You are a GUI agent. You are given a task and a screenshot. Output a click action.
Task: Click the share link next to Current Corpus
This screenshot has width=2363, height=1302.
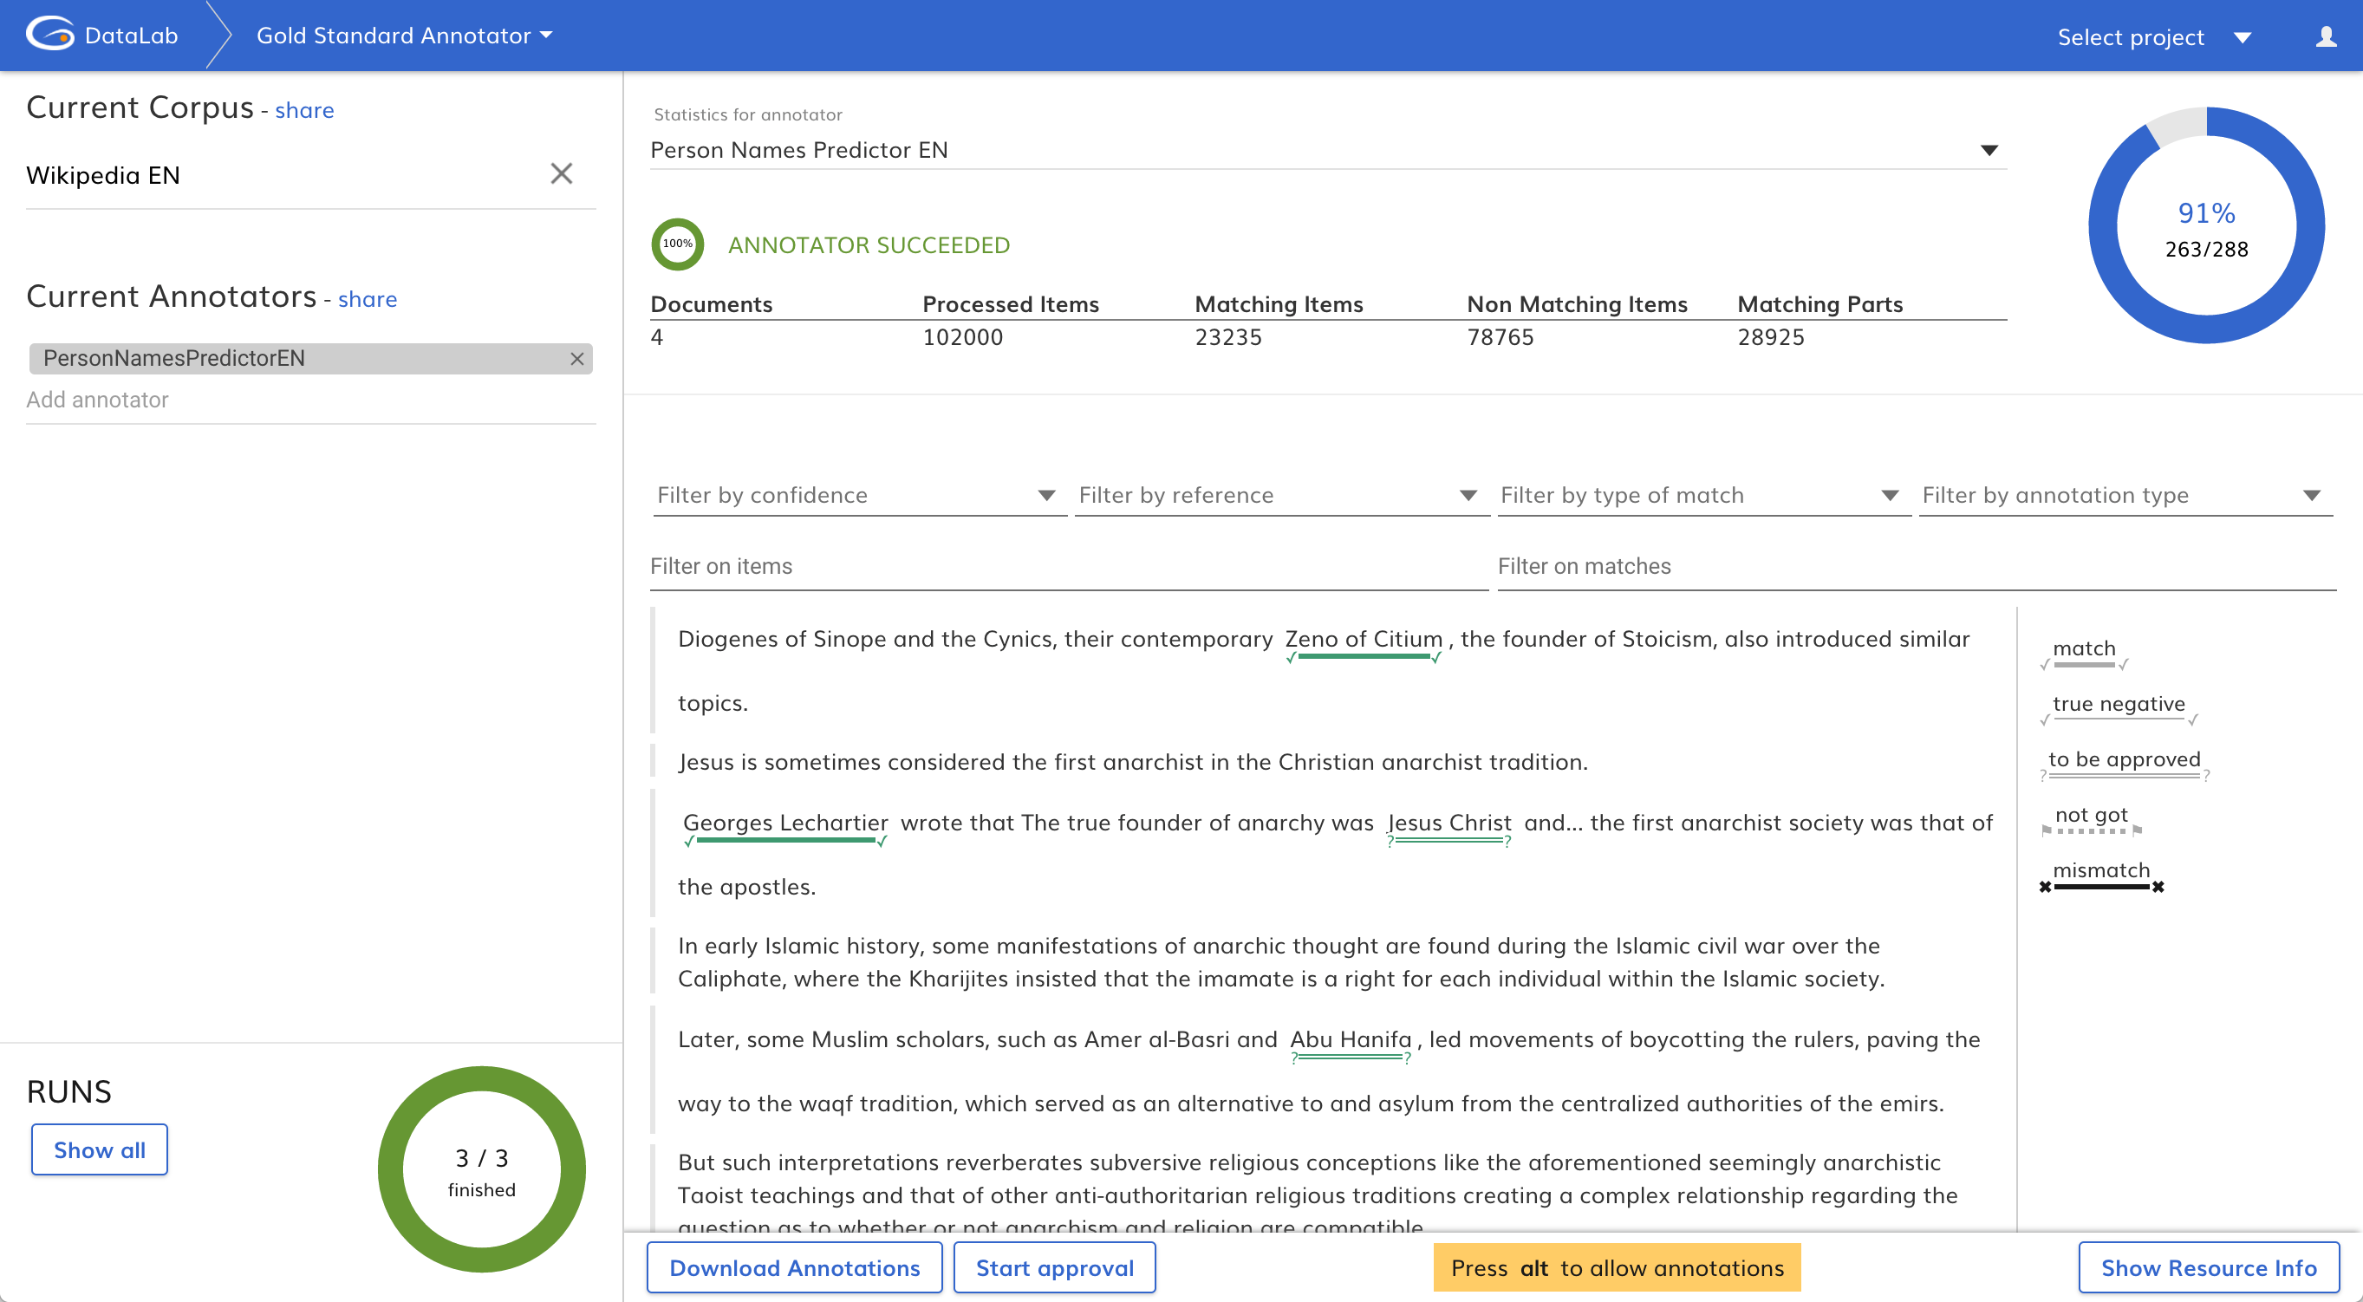pyautogui.click(x=304, y=110)
